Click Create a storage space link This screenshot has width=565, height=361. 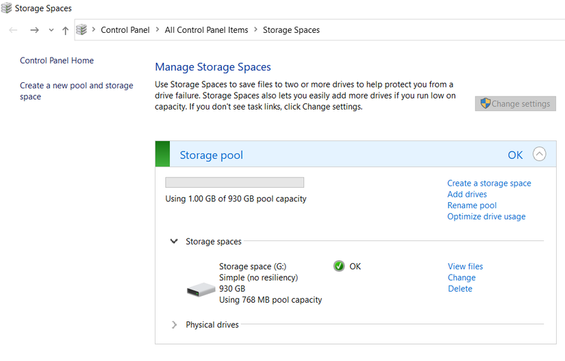pyautogui.click(x=489, y=184)
